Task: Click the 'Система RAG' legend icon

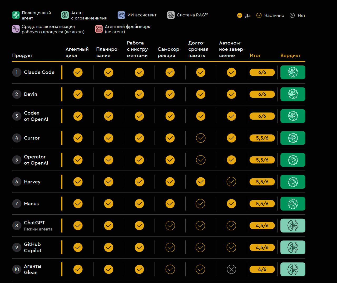Action: pos(171,15)
